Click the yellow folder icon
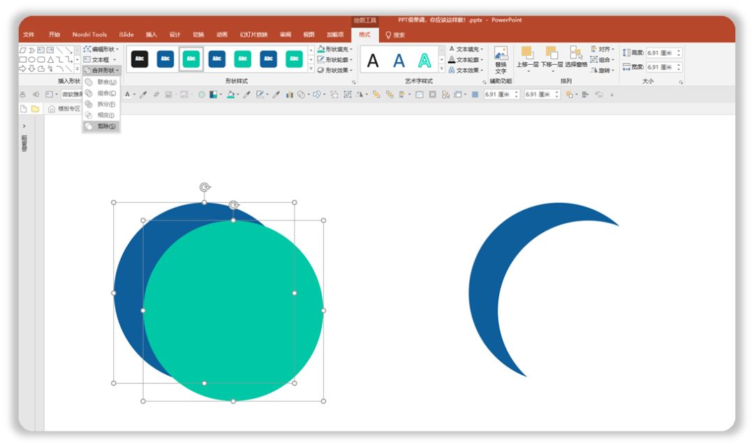Viewport: 754px width, 447px height. [x=35, y=109]
